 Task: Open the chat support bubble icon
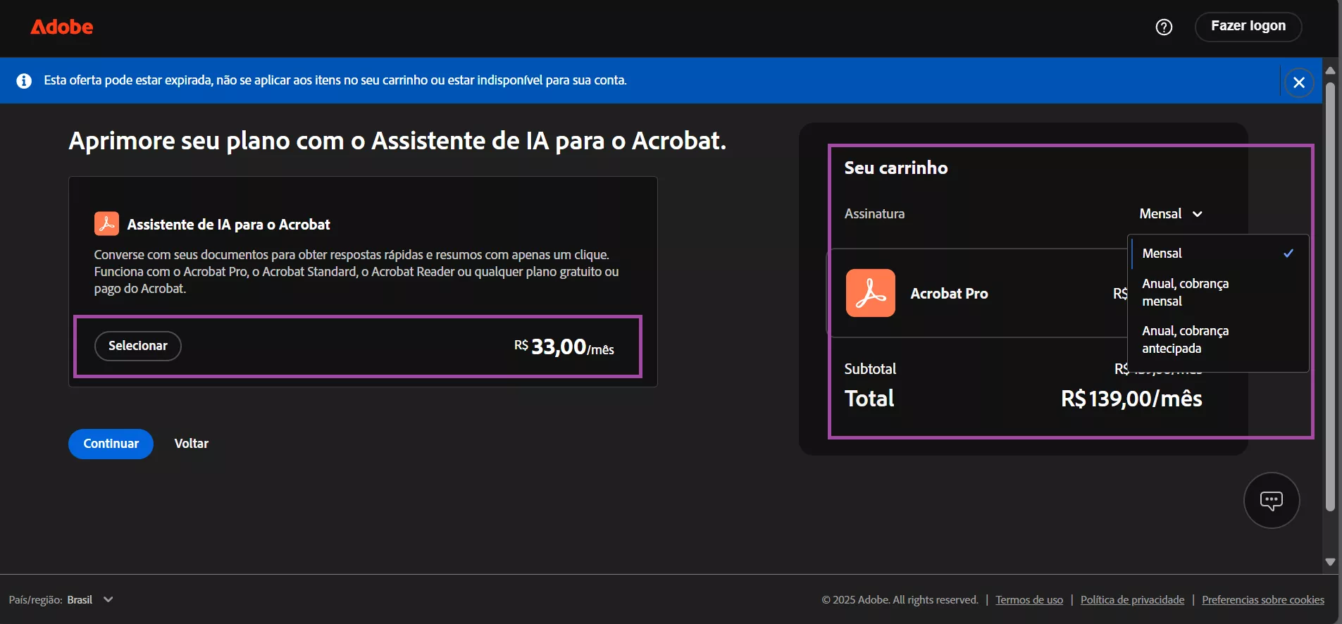coord(1271,500)
